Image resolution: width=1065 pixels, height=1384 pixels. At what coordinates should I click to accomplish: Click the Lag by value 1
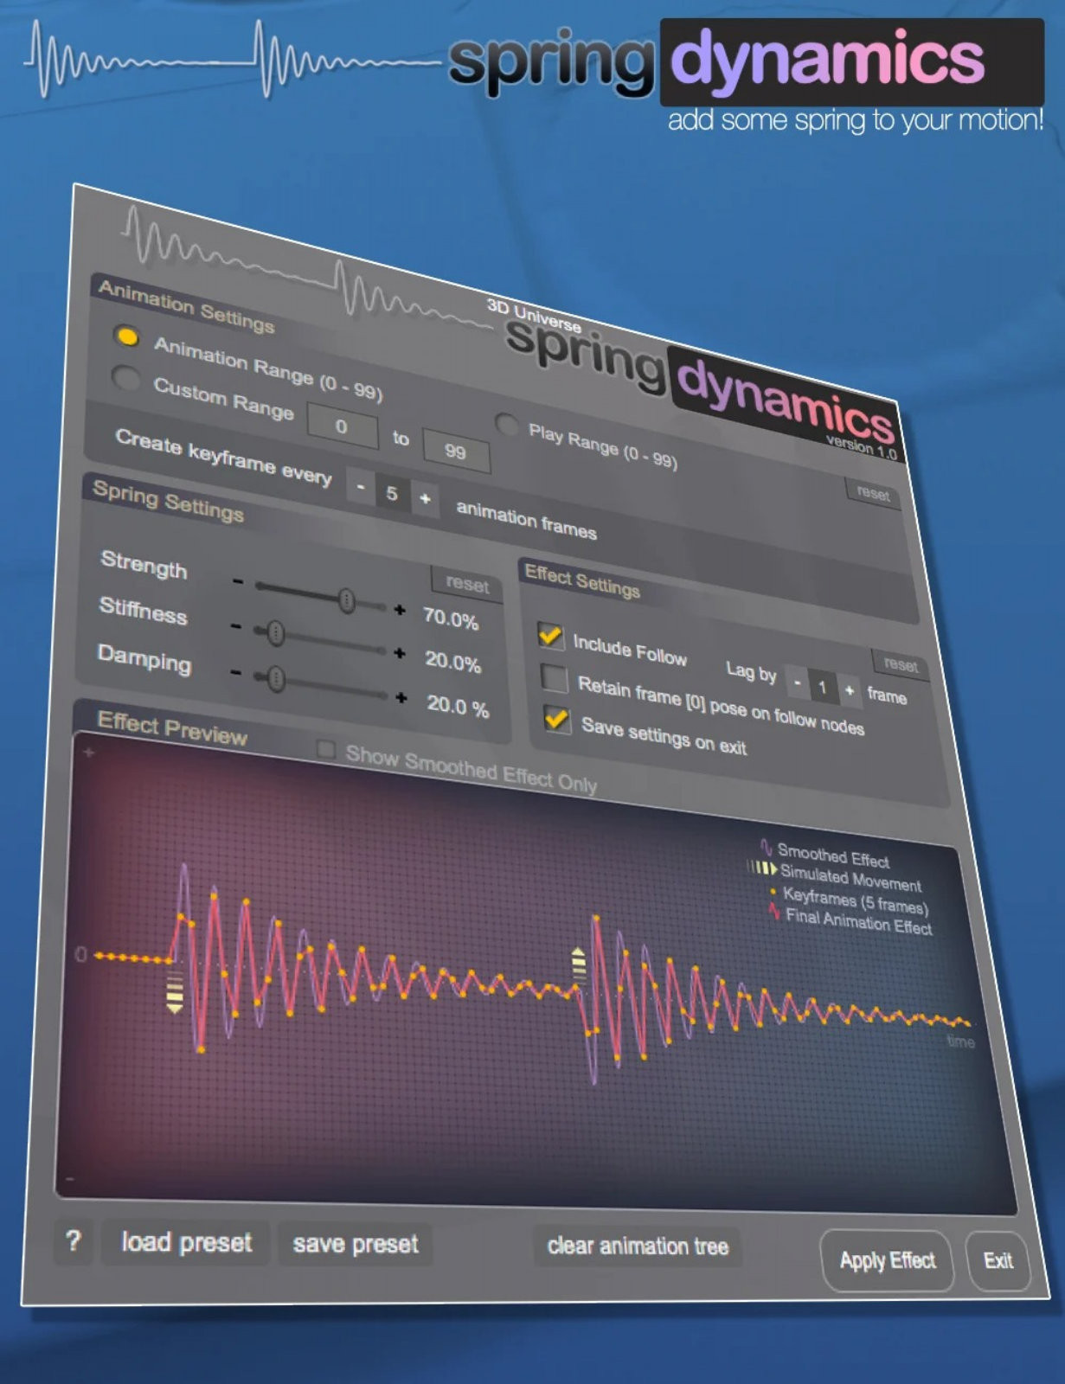pos(823,687)
